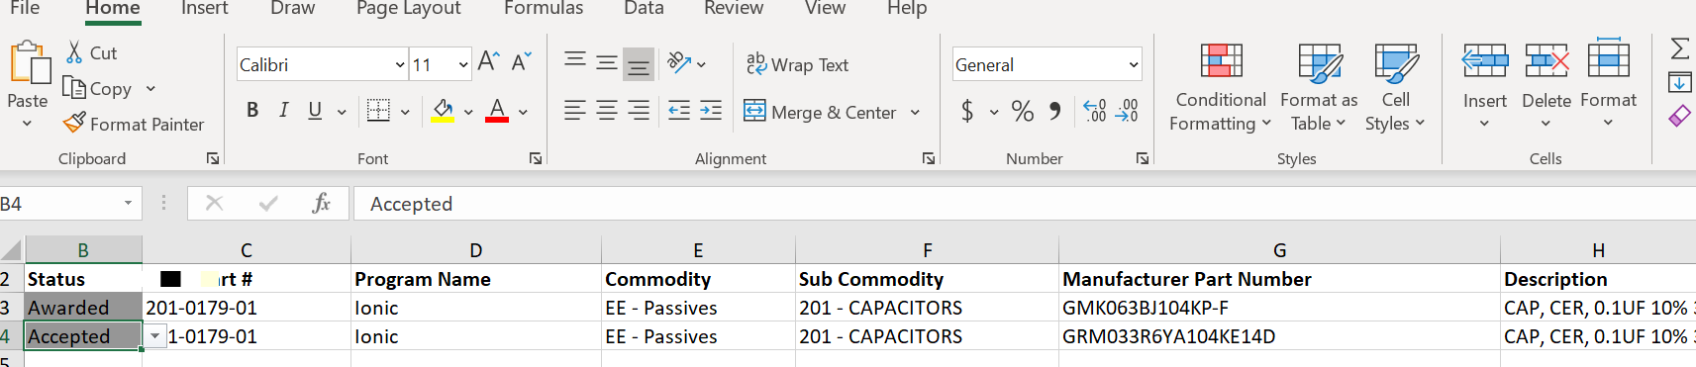This screenshot has height=367, width=1696.
Task: Open Conditional Formatting menu
Action: pos(1221,87)
